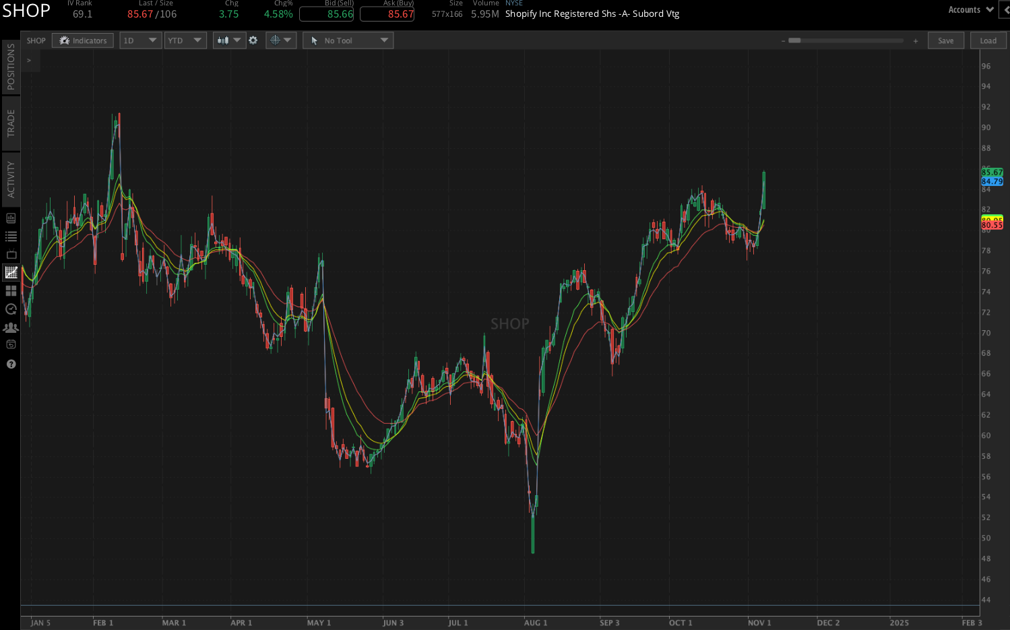Click the IV Rank value 69.1
1010x630 pixels.
[x=82, y=14]
